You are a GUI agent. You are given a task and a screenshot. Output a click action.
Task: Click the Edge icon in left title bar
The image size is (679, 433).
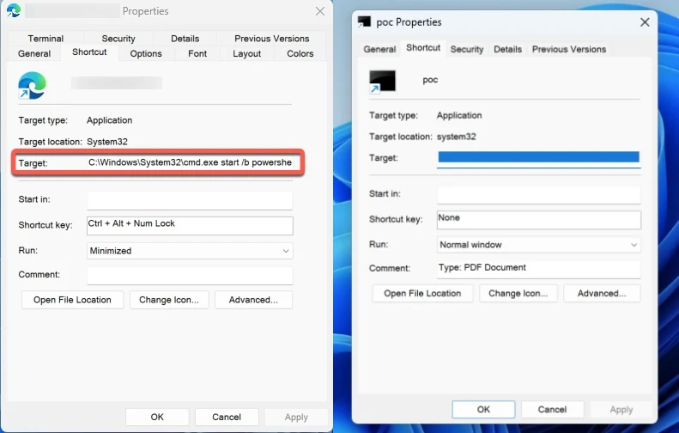pyautogui.click(x=14, y=11)
